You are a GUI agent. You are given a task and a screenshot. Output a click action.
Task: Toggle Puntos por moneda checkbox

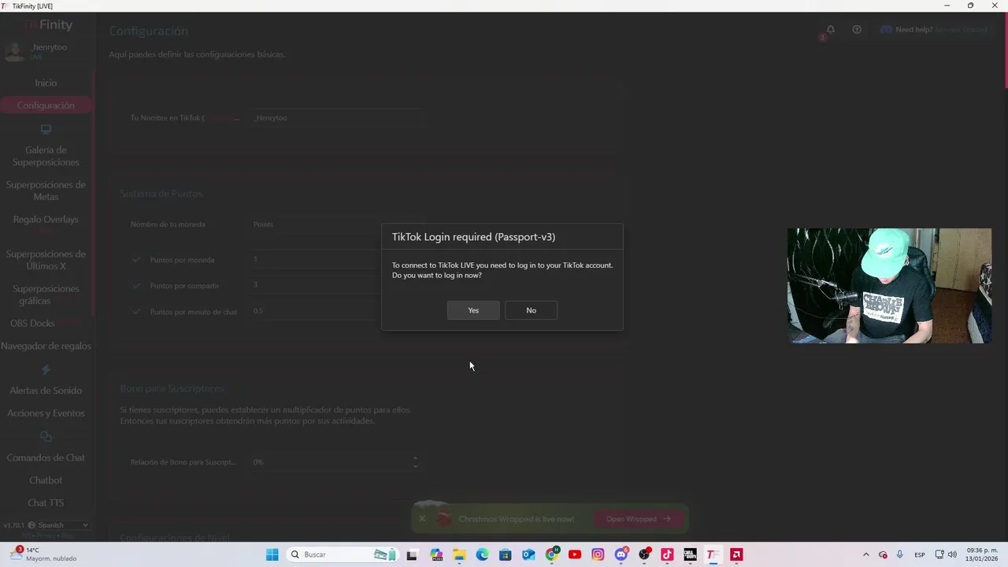point(136,260)
